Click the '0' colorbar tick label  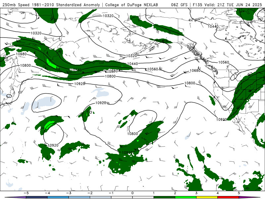[x=132, y=193]
